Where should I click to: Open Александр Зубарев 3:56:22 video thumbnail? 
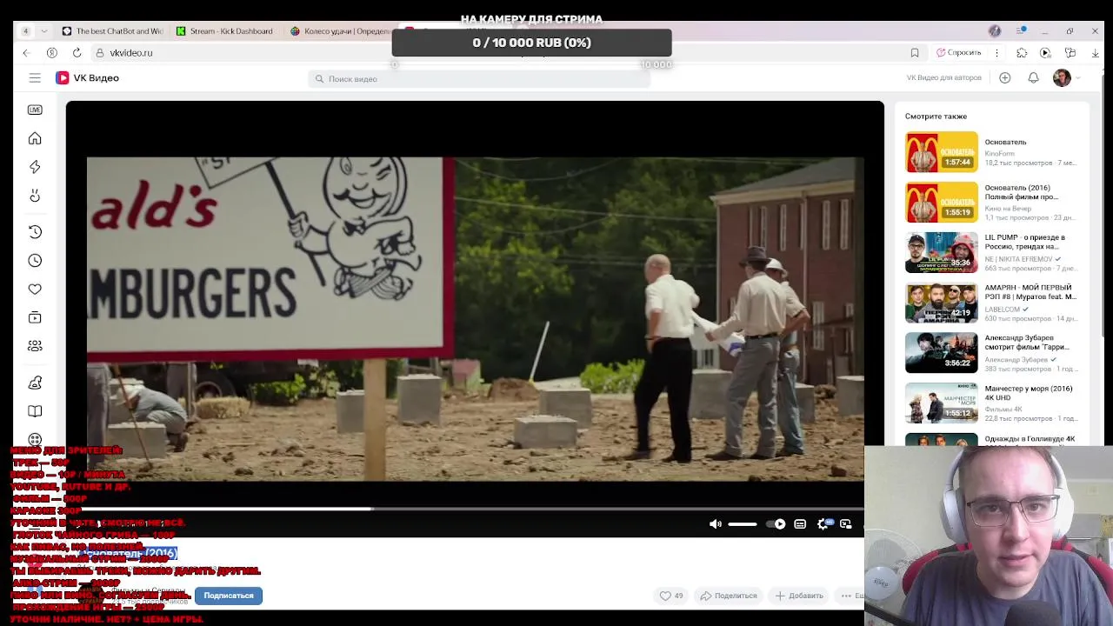click(x=942, y=353)
